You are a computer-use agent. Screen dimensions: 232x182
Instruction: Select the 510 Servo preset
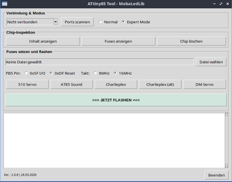coord(27,84)
